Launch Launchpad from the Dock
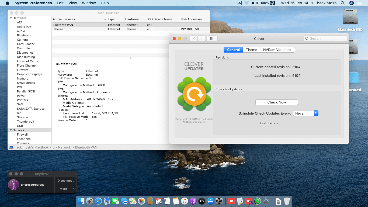Screen dimensions: 368x207 click(x=90, y=201)
